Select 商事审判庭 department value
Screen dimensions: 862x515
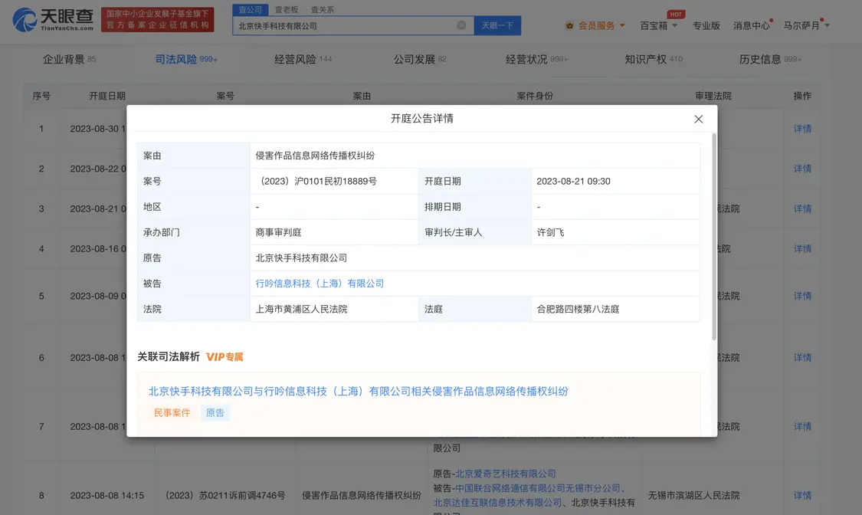(278, 232)
